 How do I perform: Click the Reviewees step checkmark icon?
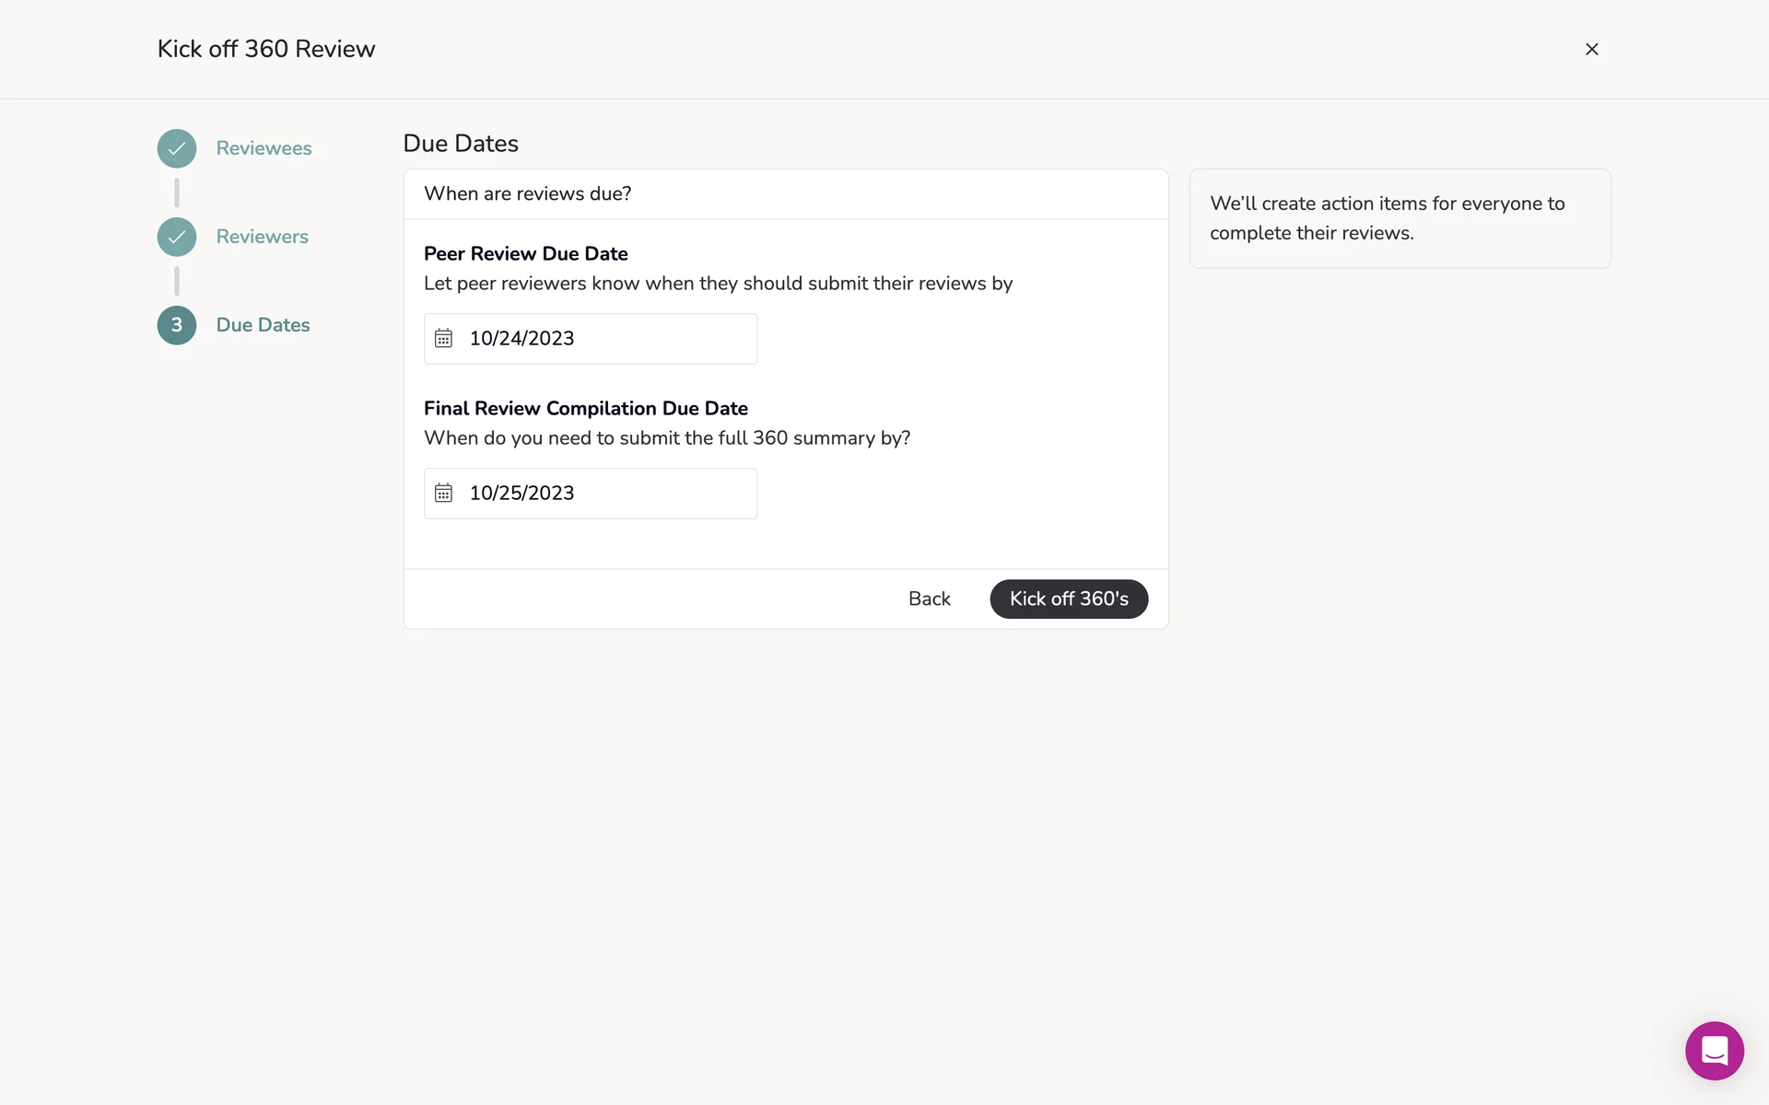177,148
